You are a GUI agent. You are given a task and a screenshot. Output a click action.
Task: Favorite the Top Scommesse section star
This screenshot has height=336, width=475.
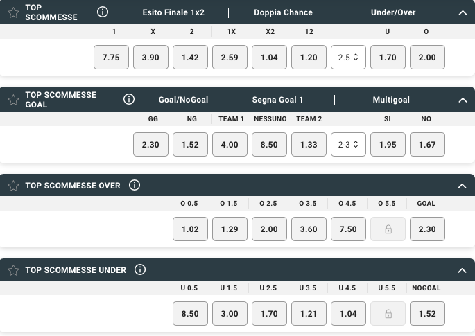13,12
